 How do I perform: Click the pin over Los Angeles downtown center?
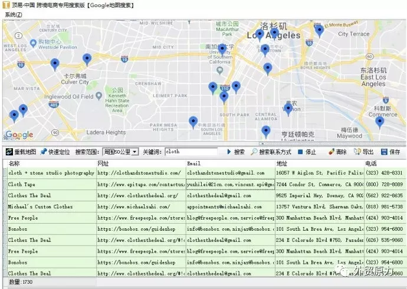tap(265, 51)
